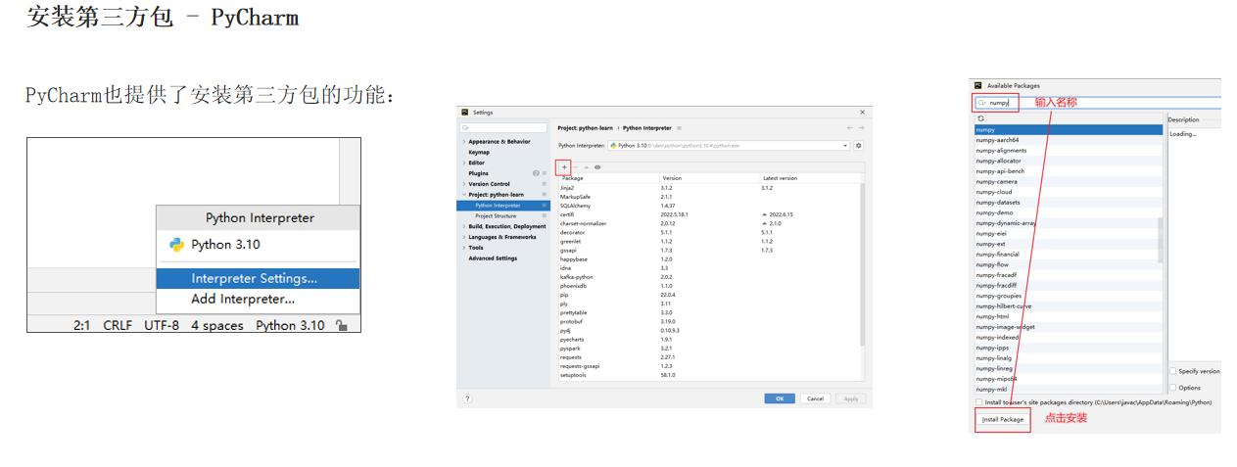This screenshot has height=467, width=1237.
Task: Select numpy in the available packages list
Action: click(1069, 129)
